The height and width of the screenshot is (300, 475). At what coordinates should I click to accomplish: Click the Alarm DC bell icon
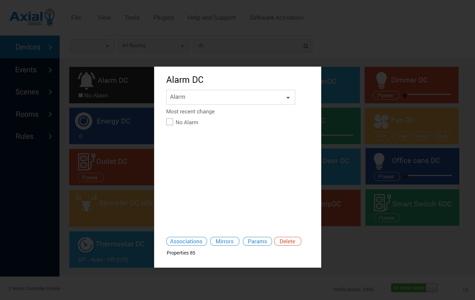[x=86, y=80]
